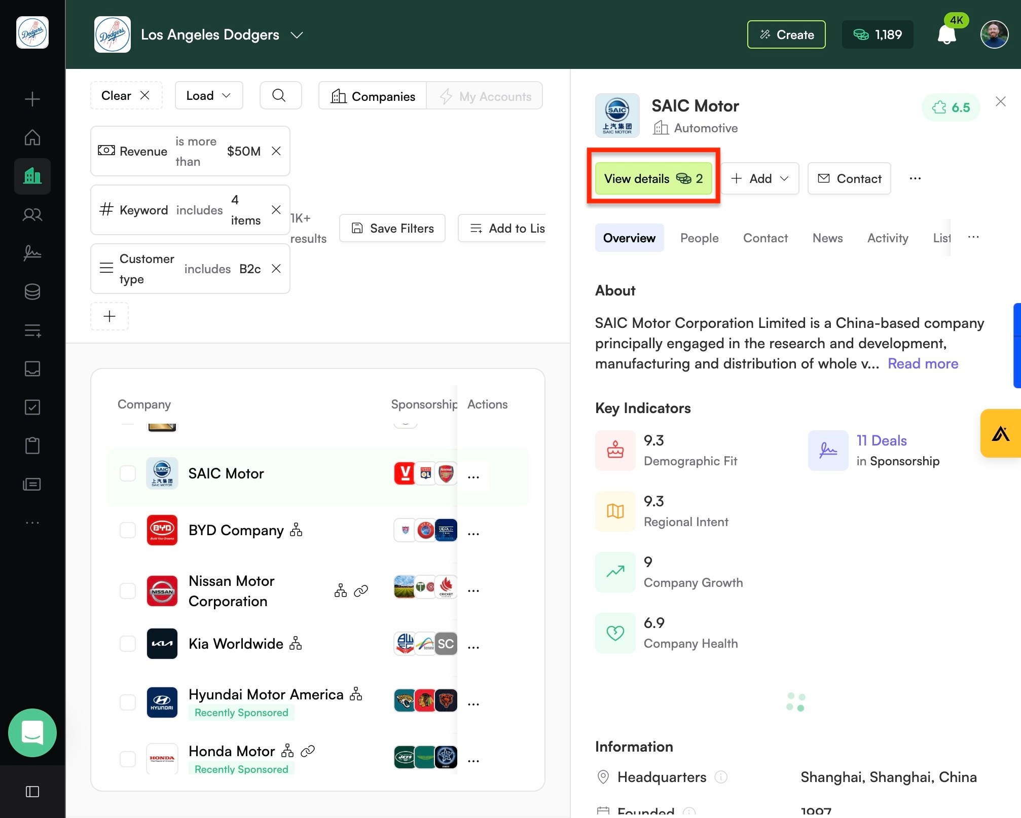The height and width of the screenshot is (818, 1021).
Task: Open the Load dropdown
Action: [x=209, y=95]
